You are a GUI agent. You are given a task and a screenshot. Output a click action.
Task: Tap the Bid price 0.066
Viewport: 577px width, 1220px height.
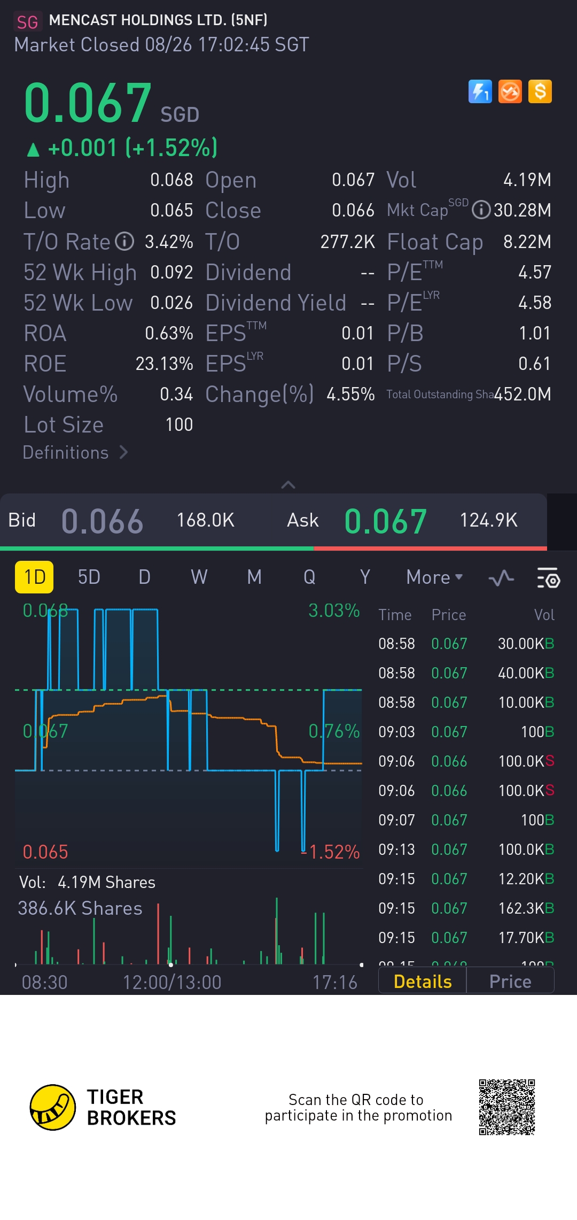coord(102,521)
